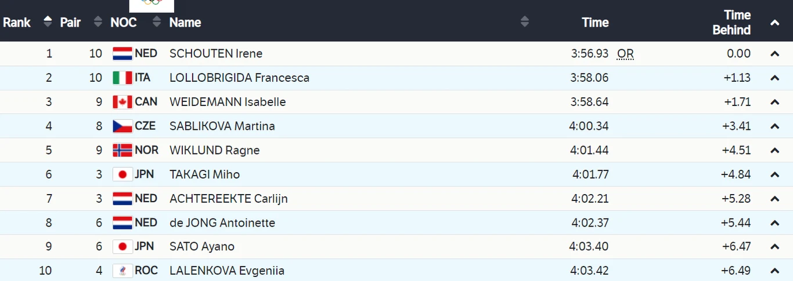The width and height of the screenshot is (793, 281).
Task: Sort by Name using sort arrows
Action: click(x=525, y=22)
